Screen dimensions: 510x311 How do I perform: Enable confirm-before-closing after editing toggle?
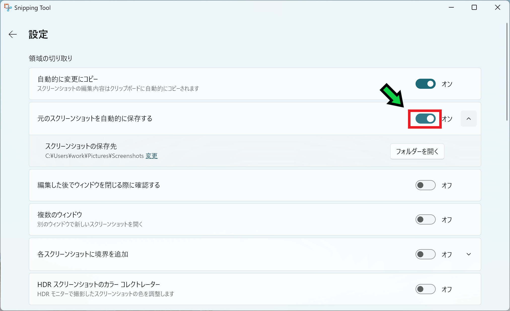point(425,185)
